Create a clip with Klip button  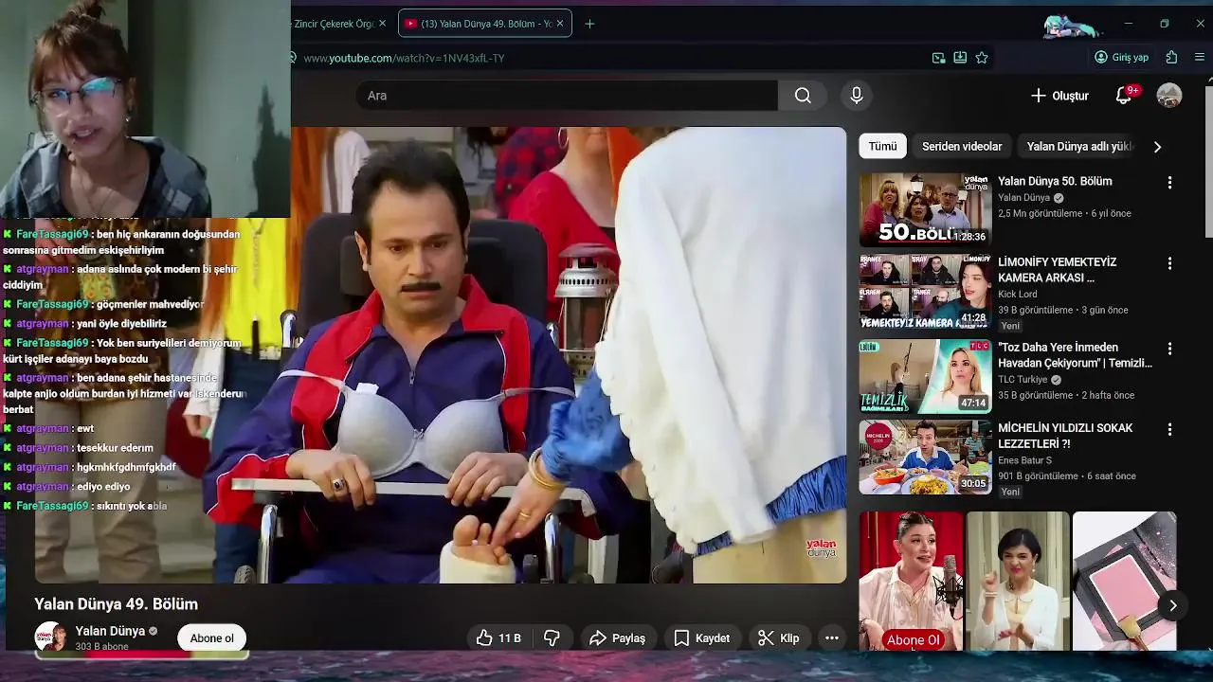[778, 638]
